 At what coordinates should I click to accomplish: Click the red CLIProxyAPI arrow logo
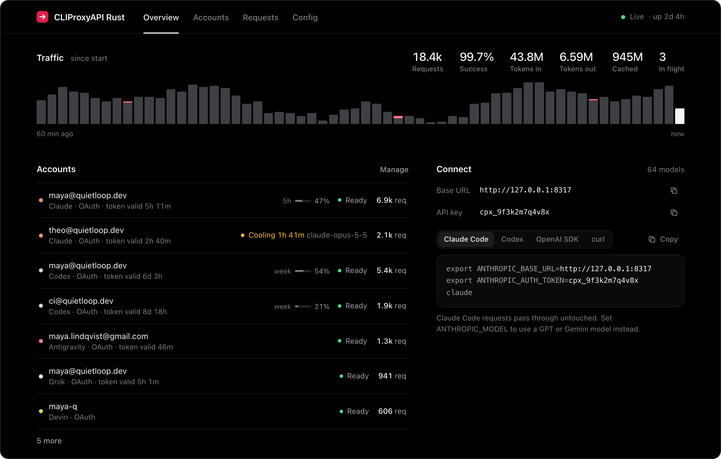tap(42, 17)
